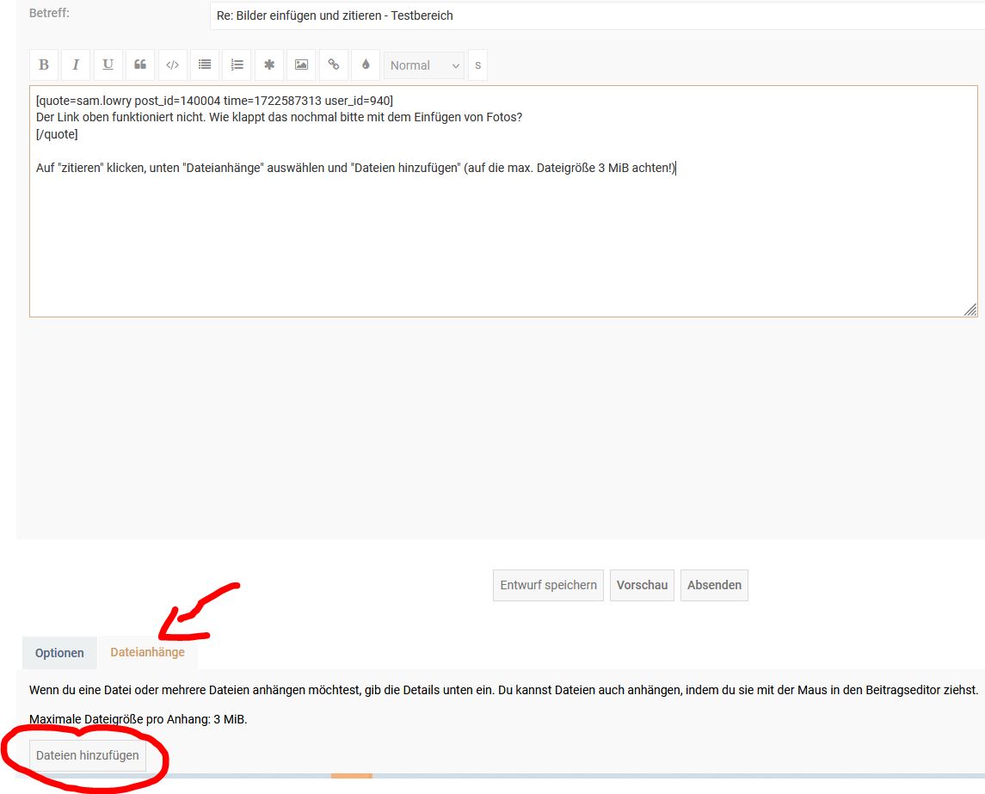Underline the selected text
Image resolution: width=985 pixels, height=794 pixels.
point(108,65)
